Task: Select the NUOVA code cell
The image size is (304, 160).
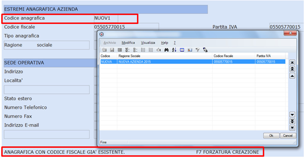Action: 108,62
